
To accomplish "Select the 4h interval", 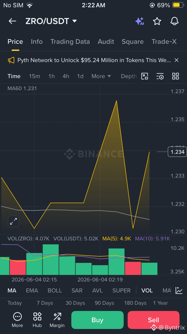I will 66,76.
